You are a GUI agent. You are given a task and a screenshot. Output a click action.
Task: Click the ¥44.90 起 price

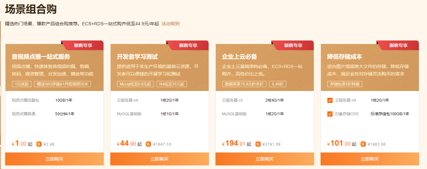(x=129, y=143)
